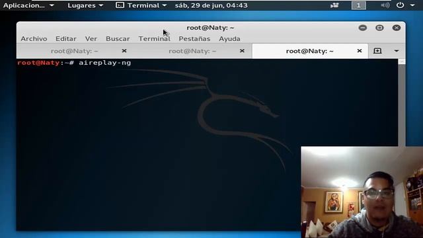
Task: Click the volume speaker icon
Action: click(385, 5)
